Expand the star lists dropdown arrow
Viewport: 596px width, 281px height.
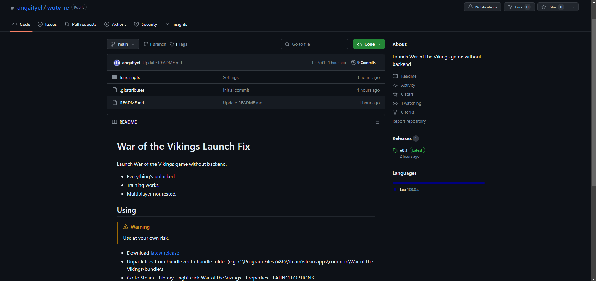(x=573, y=7)
